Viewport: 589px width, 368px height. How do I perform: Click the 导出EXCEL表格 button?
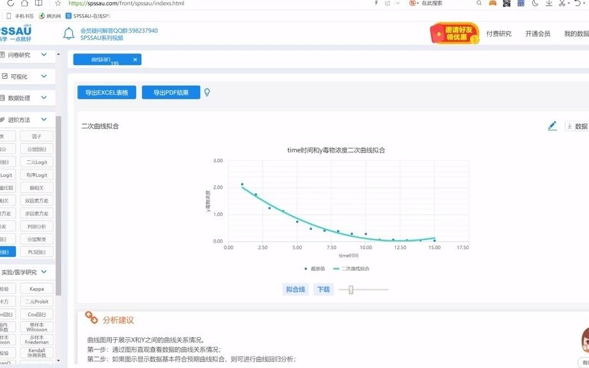click(x=106, y=92)
